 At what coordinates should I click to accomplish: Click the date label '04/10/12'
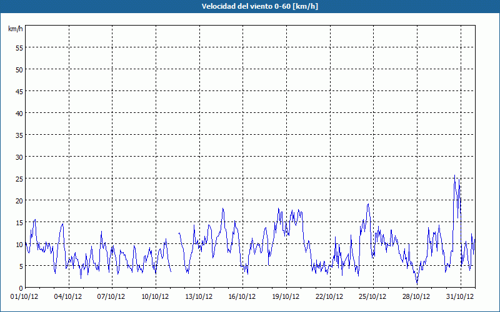pyautogui.click(x=68, y=296)
